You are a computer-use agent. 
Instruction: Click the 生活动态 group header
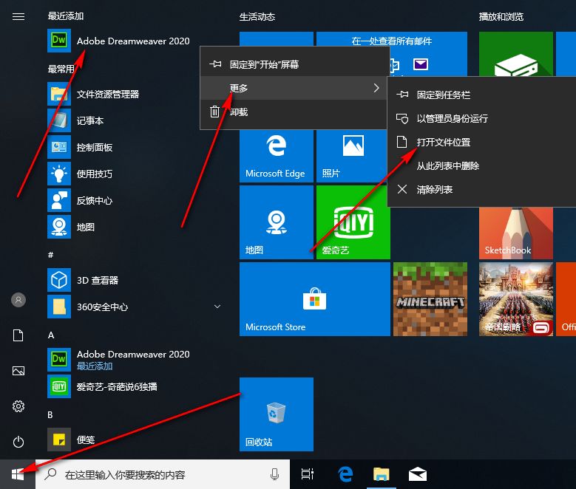click(257, 16)
